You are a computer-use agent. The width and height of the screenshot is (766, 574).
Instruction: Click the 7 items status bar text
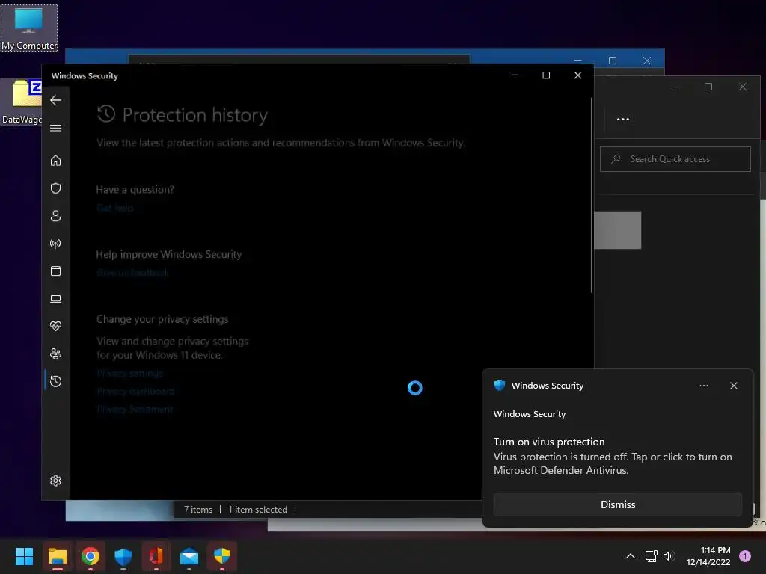point(197,510)
